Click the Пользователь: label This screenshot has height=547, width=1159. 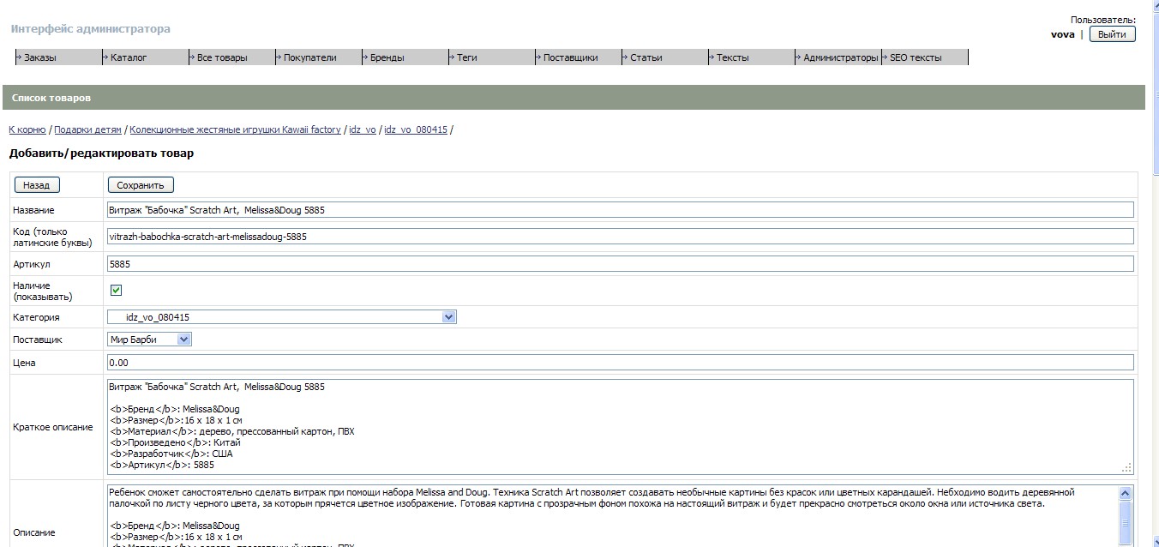tap(1103, 20)
